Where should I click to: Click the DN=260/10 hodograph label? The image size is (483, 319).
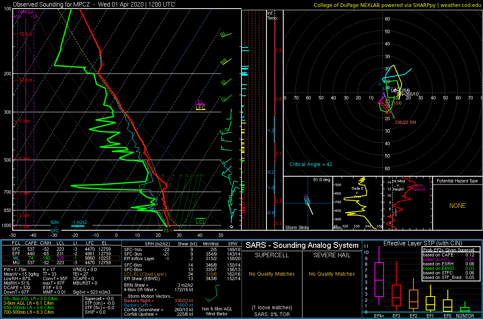coord(409,94)
